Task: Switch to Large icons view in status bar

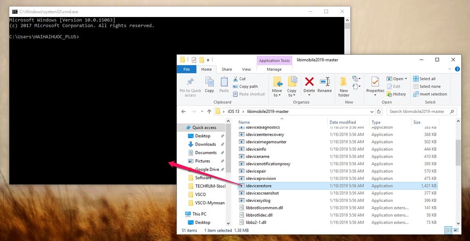Action: pyautogui.click(x=456, y=230)
